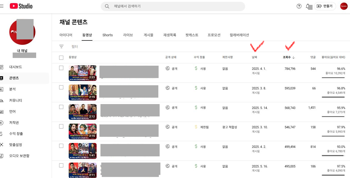Sort by 날짜 column header
The height and width of the screenshot is (178, 350).
[255, 57]
